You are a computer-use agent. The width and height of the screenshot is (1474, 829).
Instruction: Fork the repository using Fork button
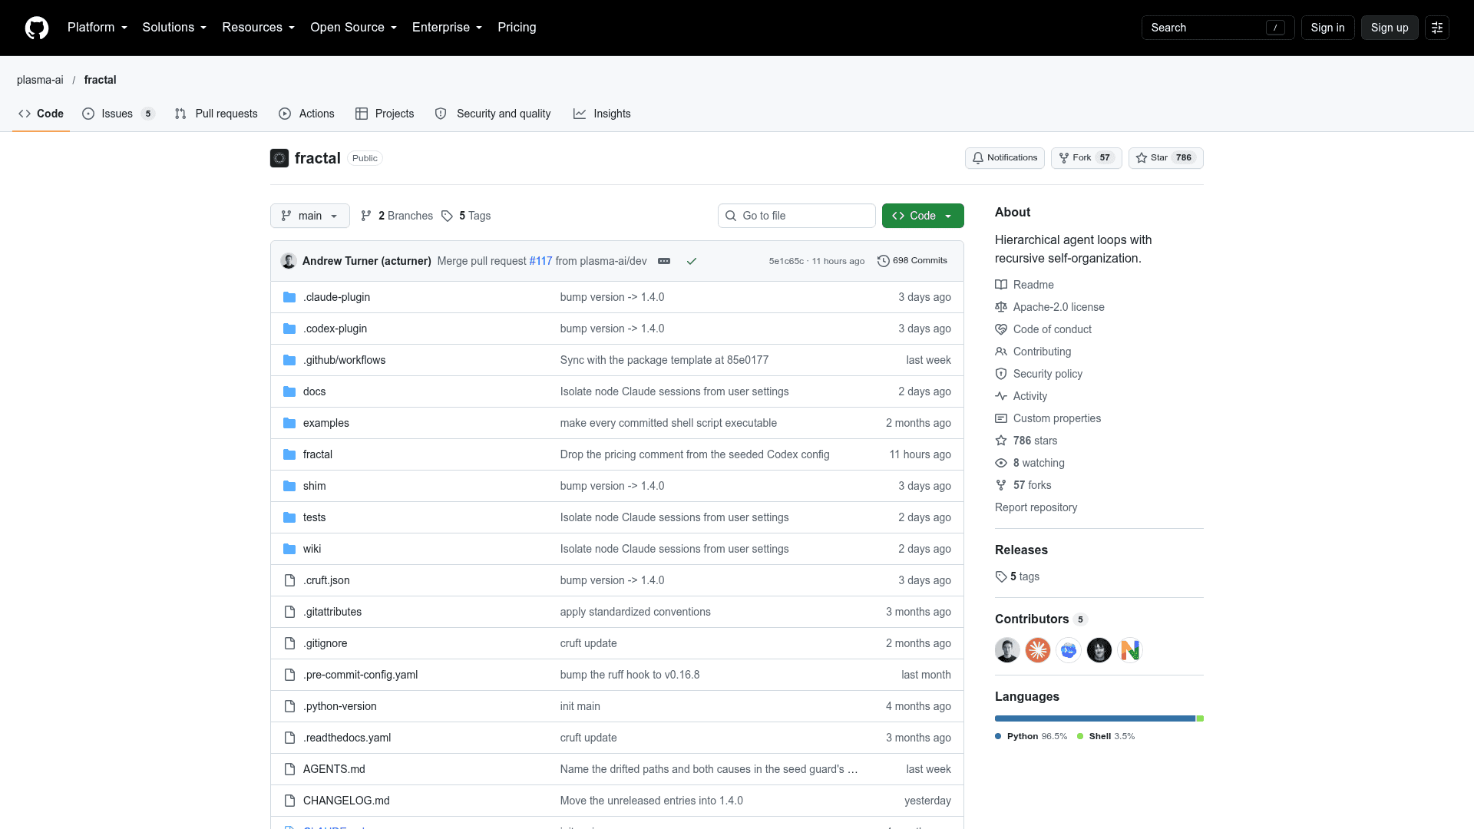[1086, 158]
